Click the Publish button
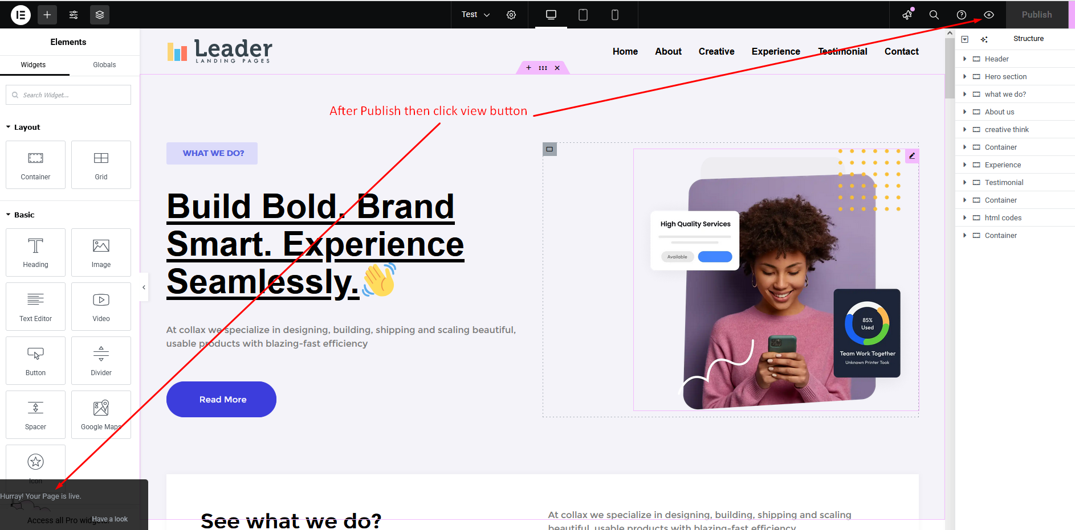Image resolution: width=1075 pixels, height=530 pixels. pyautogui.click(x=1037, y=15)
